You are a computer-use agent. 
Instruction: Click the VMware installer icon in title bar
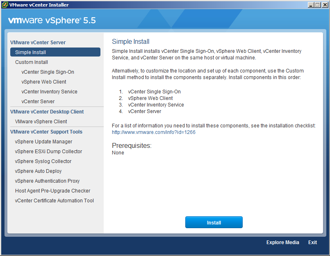click(4, 5)
